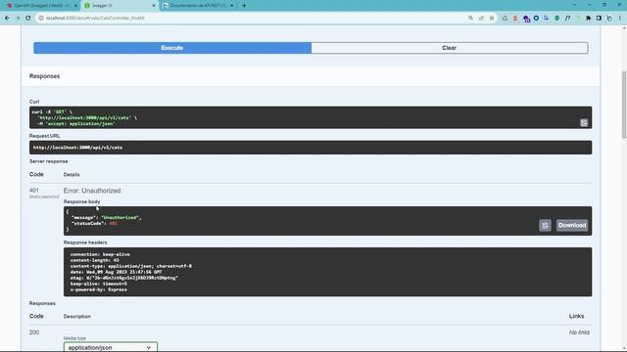
Task: Click the 'Response headers' label
Action: tap(85, 242)
